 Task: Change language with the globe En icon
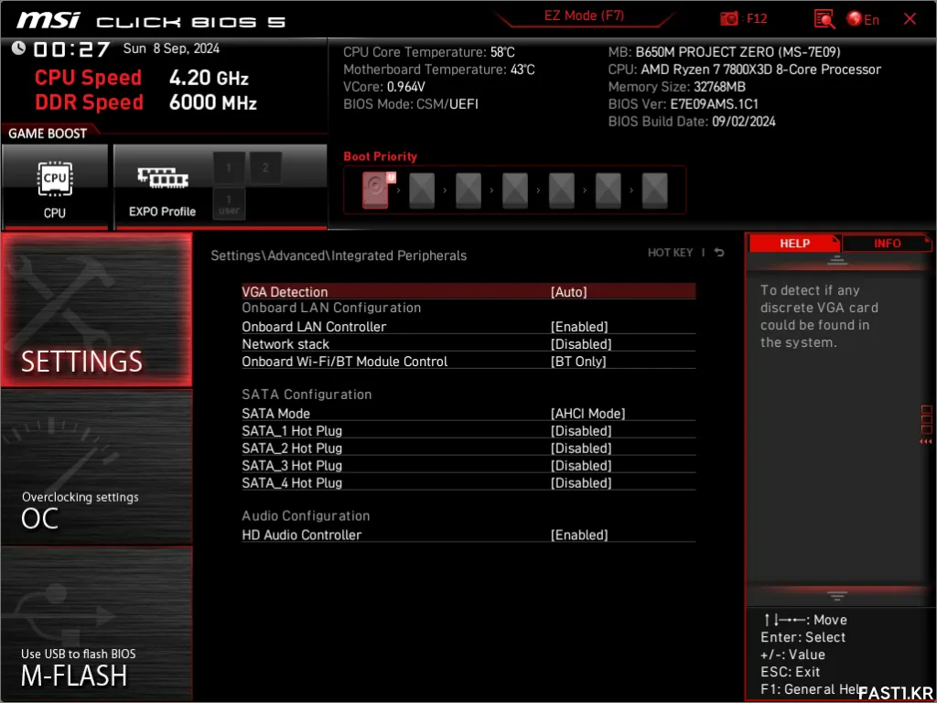tap(863, 19)
